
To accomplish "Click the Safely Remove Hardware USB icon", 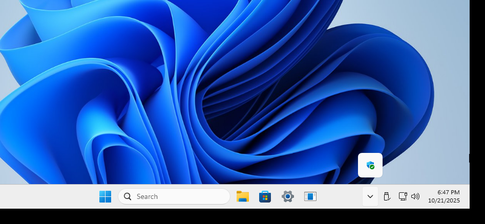I will pos(387,196).
